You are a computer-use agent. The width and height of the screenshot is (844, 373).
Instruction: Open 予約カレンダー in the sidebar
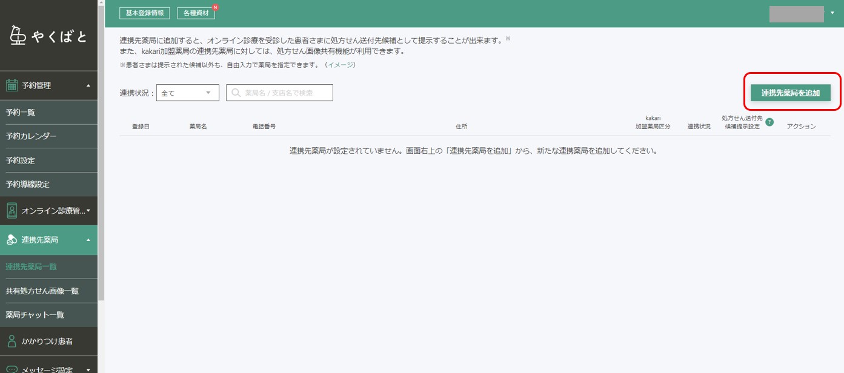click(x=48, y=136)
